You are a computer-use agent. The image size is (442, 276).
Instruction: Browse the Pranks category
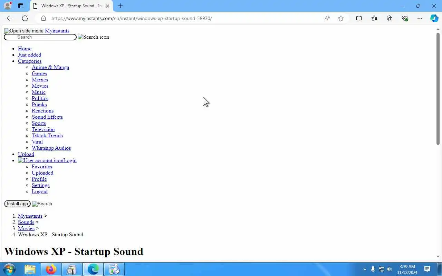[39, 105]
